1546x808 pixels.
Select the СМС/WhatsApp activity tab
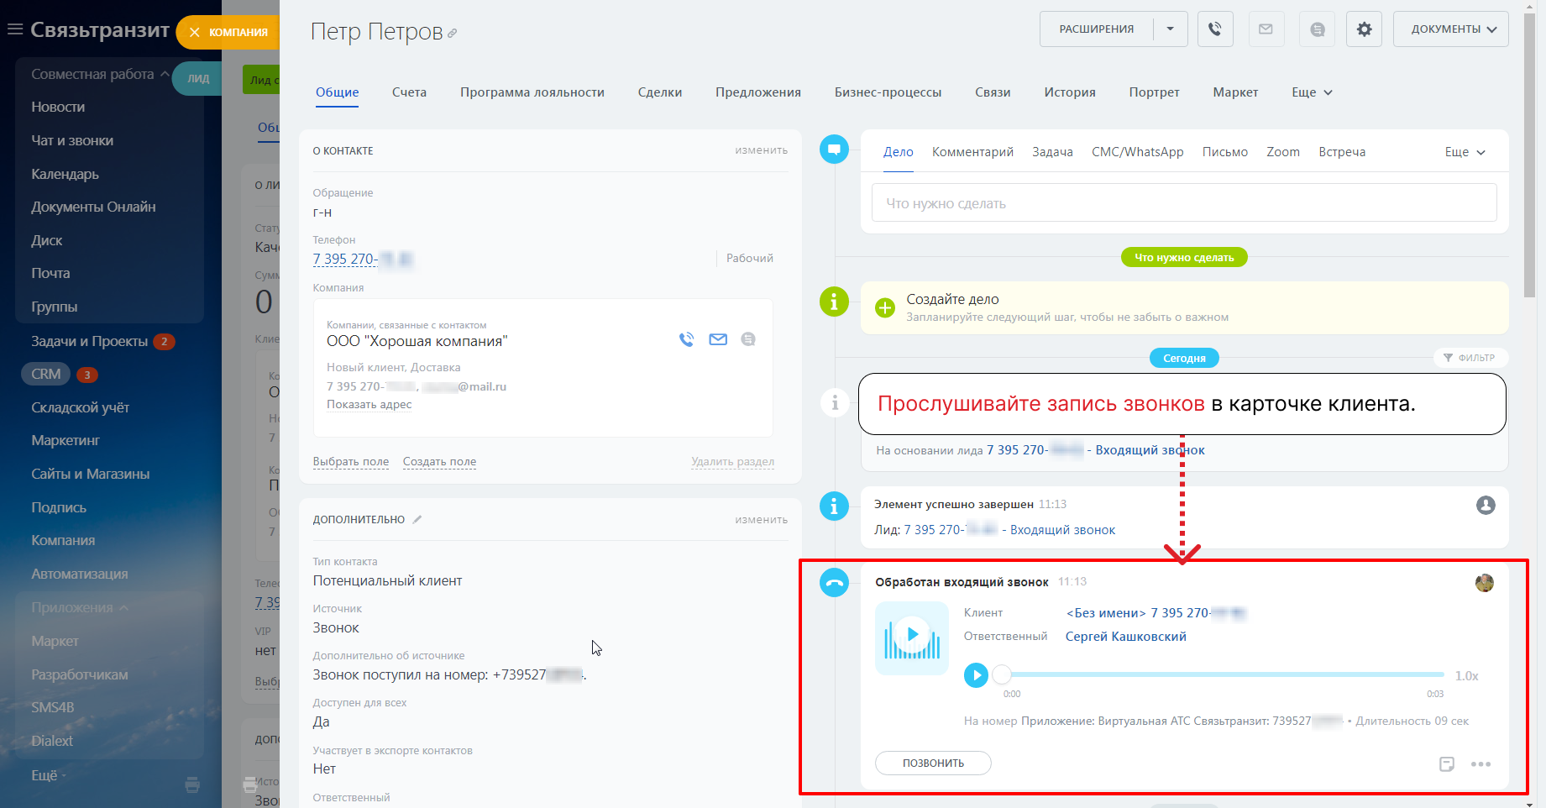click(x=1138, y=152)
